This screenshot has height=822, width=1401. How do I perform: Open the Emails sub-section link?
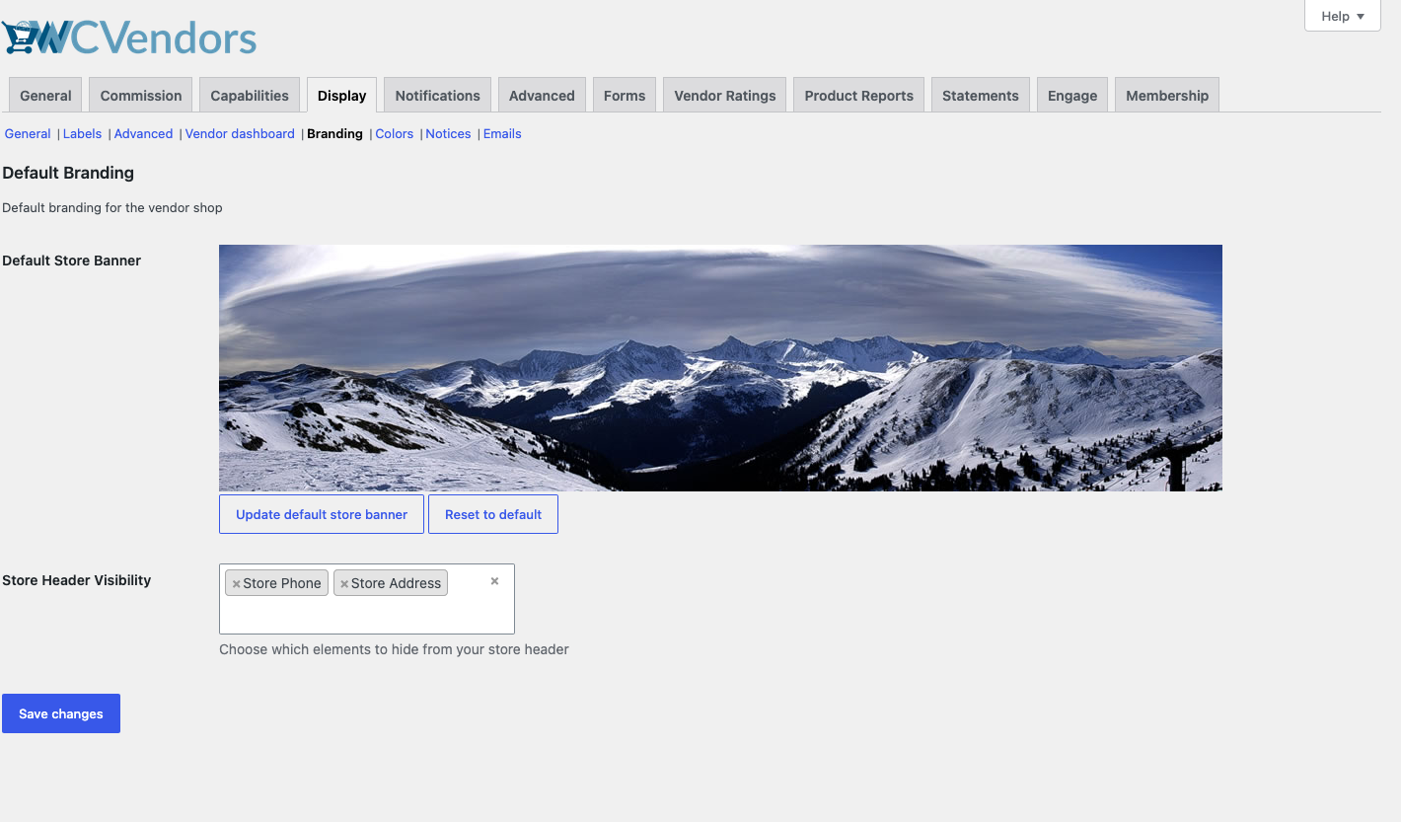point(502,134)
